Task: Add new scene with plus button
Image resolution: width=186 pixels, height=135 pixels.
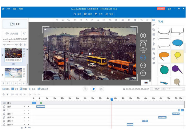Action: 14,64
